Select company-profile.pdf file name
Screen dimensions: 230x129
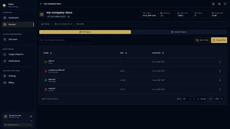(56, 70)
